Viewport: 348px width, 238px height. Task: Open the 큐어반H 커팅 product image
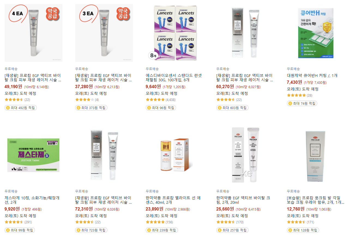click(x=316, y=33)
